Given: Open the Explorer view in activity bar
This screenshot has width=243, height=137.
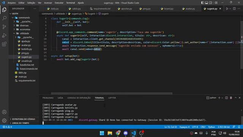Looking at the screenshot, I should [x=4, y=10].
